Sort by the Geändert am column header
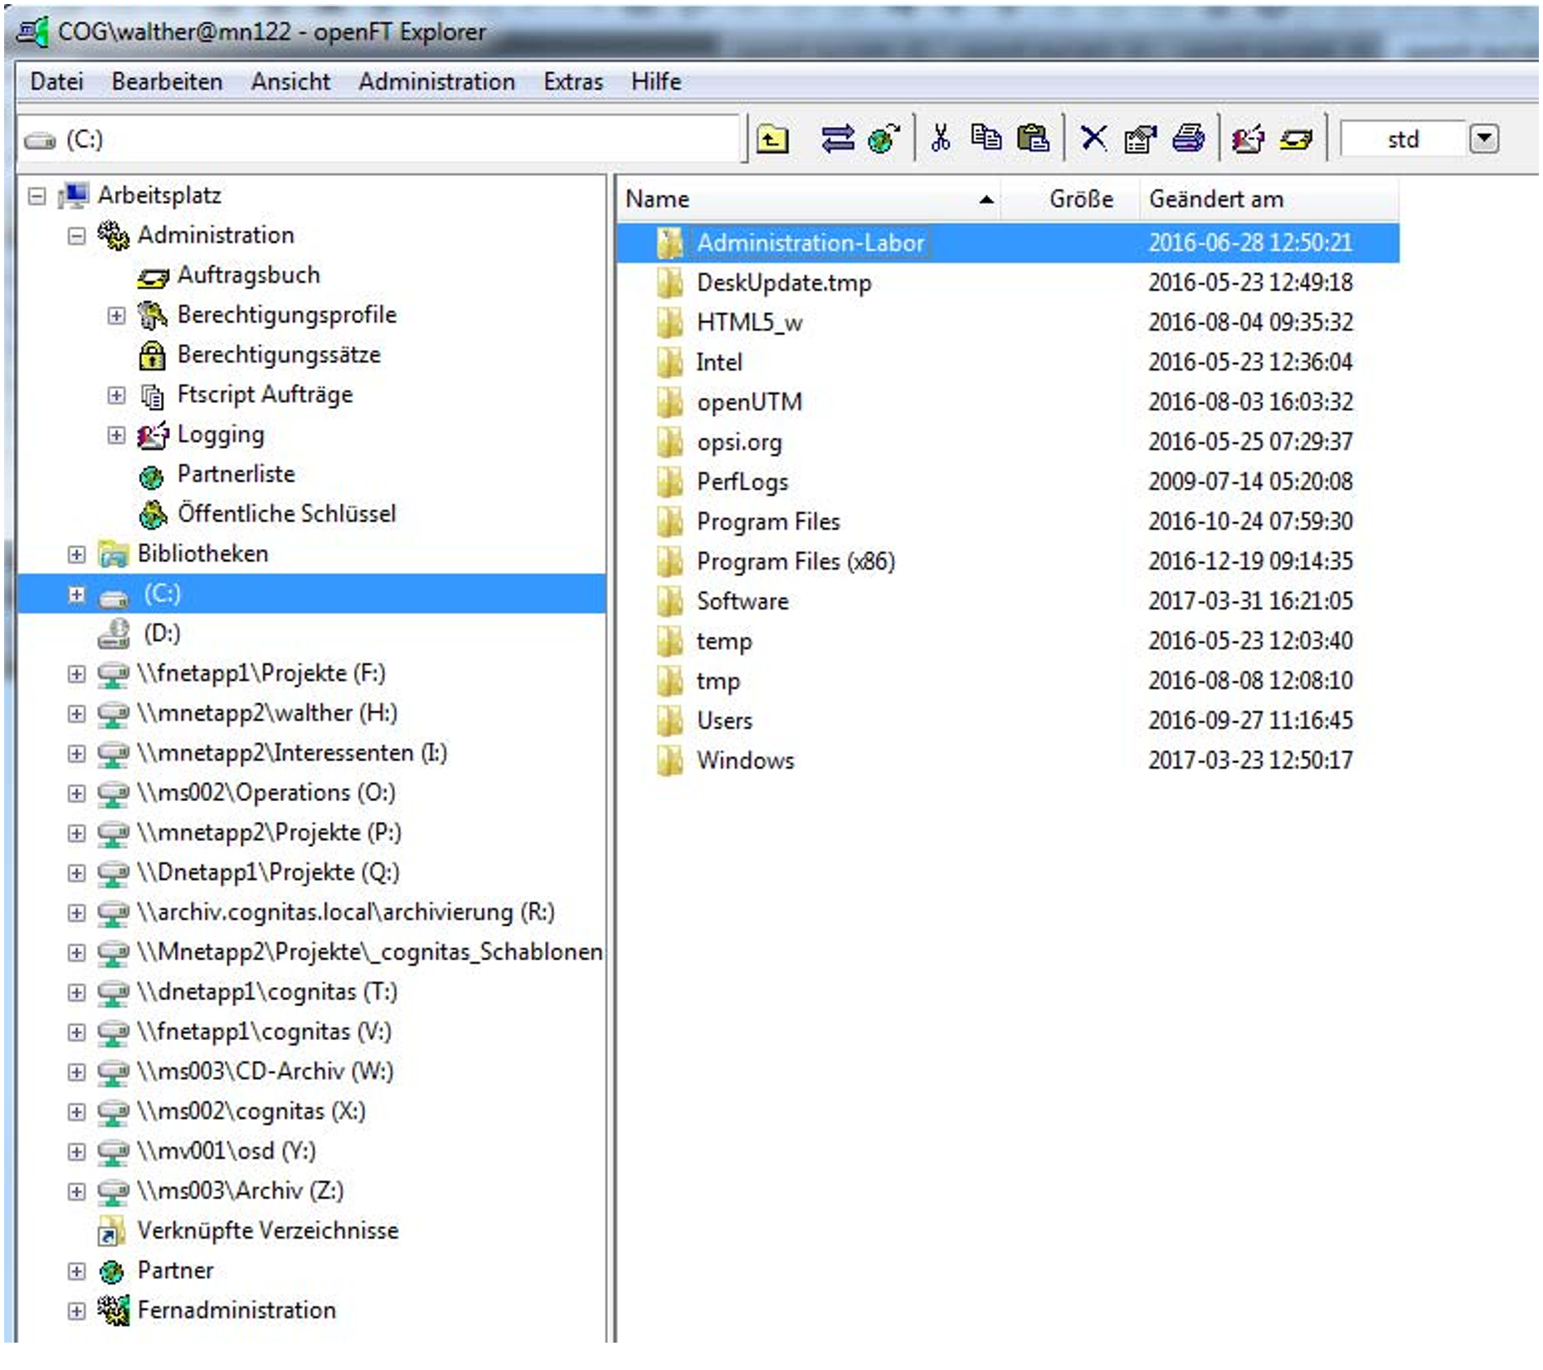 click(x=1216, y=200)
